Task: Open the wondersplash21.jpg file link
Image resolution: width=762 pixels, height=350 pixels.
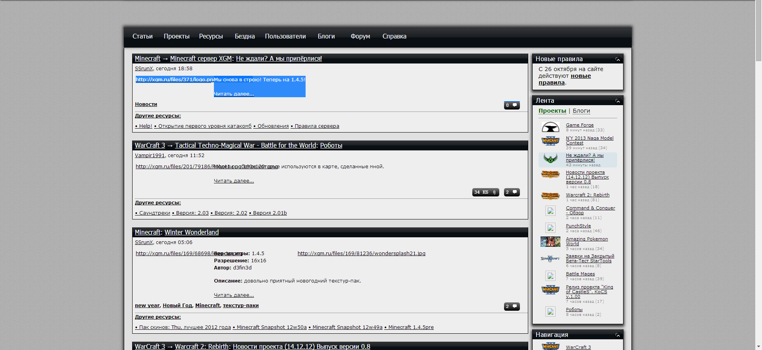Action: [362, 254]
